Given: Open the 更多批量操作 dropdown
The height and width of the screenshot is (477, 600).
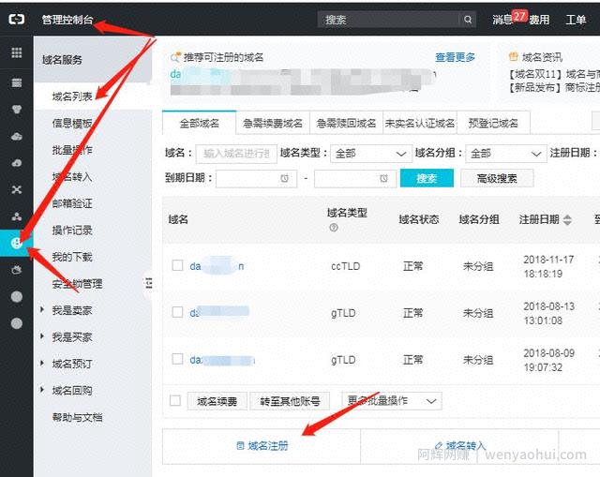Looking at the screenshot, I should [392, 401].
